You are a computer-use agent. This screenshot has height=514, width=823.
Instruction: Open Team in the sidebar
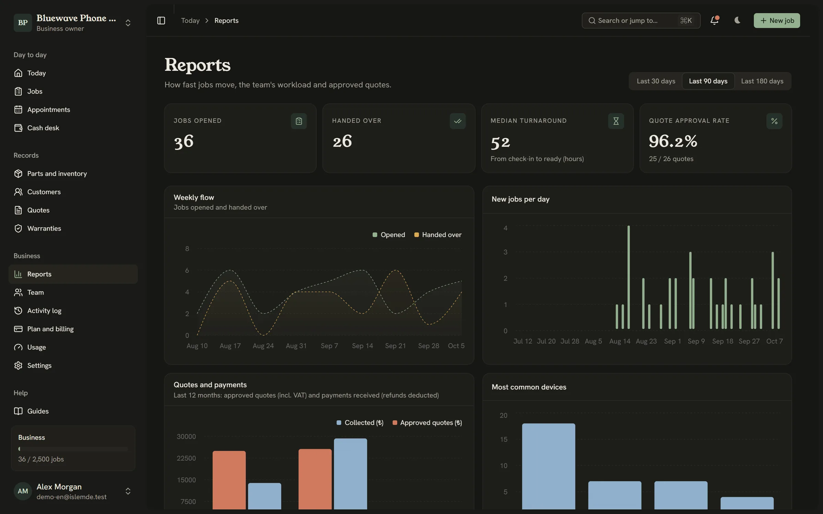click(x=73, y=292)
